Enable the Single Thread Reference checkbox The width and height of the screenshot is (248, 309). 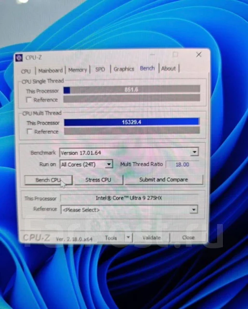pos(29,100)
